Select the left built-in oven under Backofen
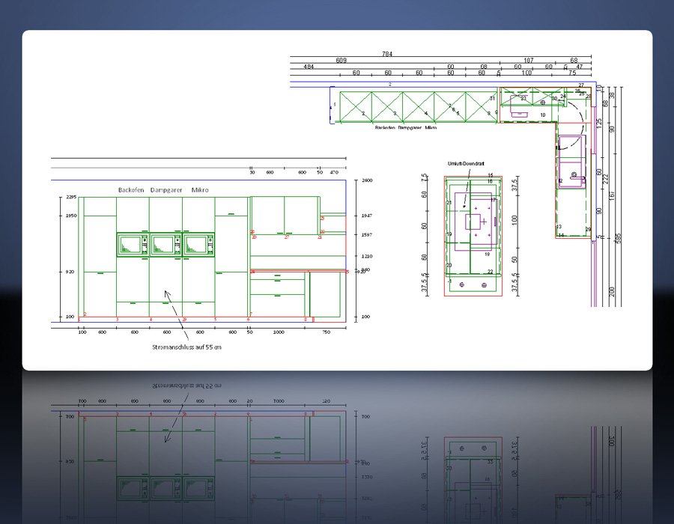The width and height of the screenshot is (674, 524). point(133,245)
